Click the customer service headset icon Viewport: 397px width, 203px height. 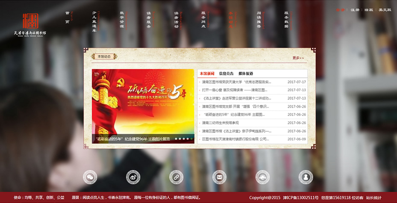point(262,177)
